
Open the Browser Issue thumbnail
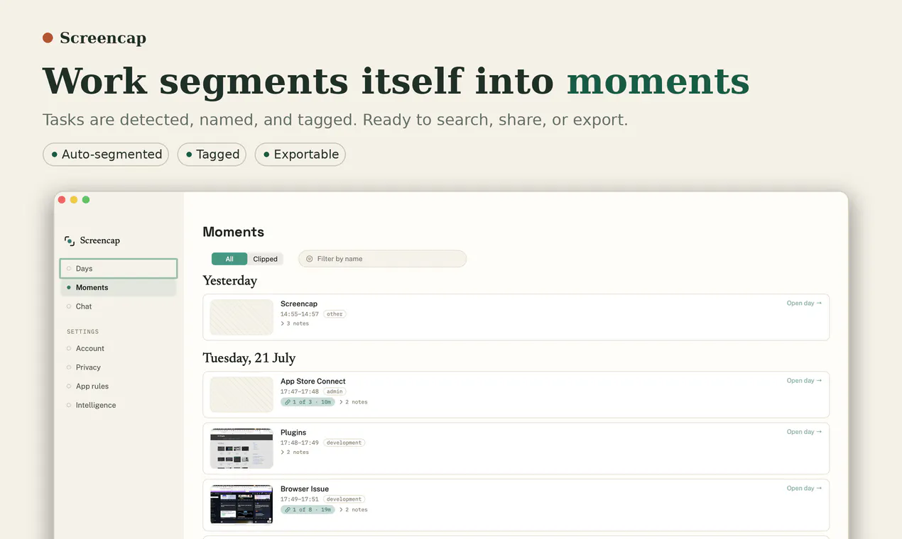pyautogui.click(x=241, y=504)
